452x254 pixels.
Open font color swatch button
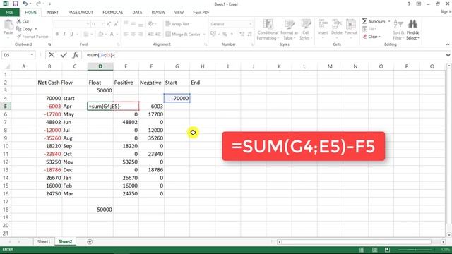[112, 34]
